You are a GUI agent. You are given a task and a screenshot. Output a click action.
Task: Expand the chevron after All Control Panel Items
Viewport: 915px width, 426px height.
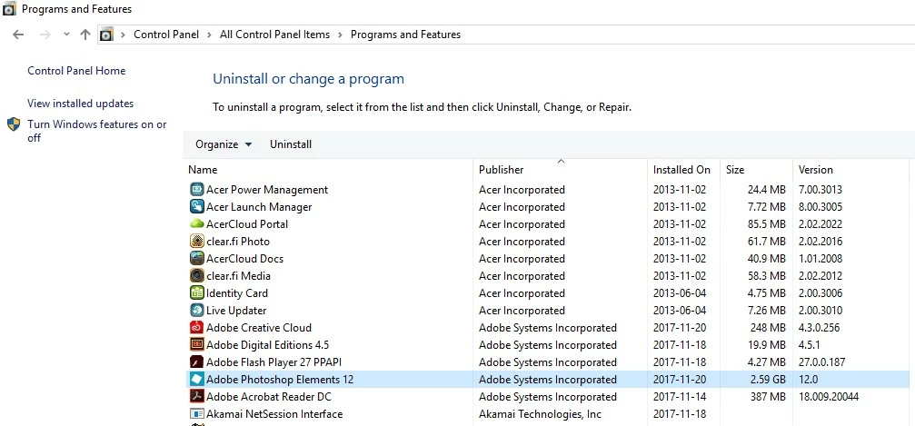340,35
